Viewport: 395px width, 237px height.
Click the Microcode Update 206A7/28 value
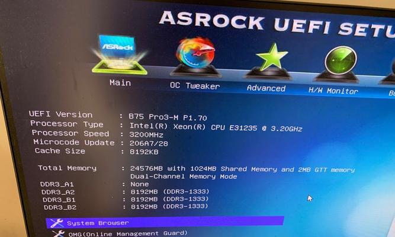149,143
